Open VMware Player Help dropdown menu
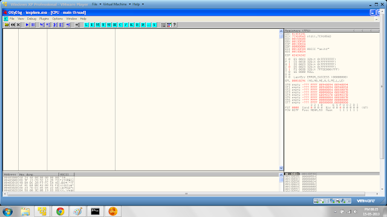387x217 pixels. click(x=138, y=4)
